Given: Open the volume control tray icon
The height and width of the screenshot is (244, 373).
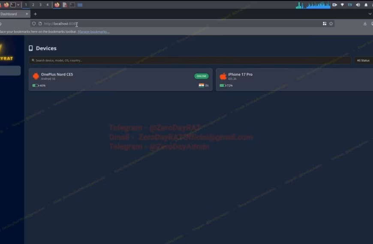Looking at the screenshot, I should (x=358, y=5).
